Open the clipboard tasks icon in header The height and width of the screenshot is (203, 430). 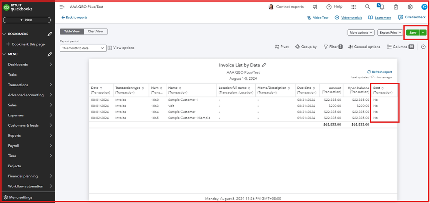(396, 7)
